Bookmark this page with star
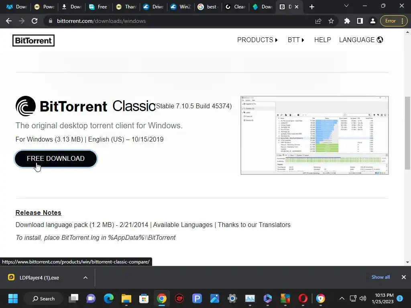This screenshot has width=411, height=308. click(331, 21)
